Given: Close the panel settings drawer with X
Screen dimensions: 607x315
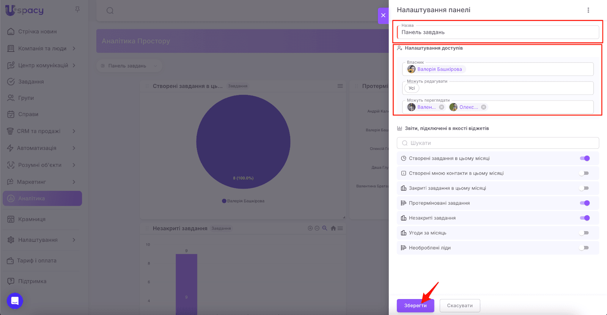Looking at the screenshot, I should click(383, 16).
